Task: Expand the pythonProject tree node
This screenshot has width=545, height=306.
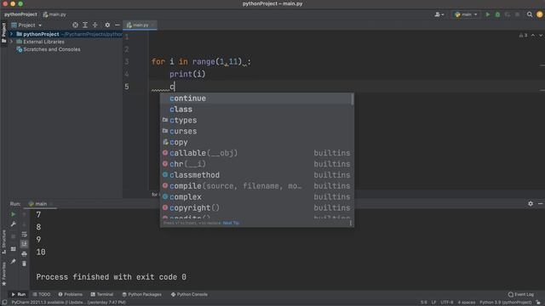Action: pos(11,34)
